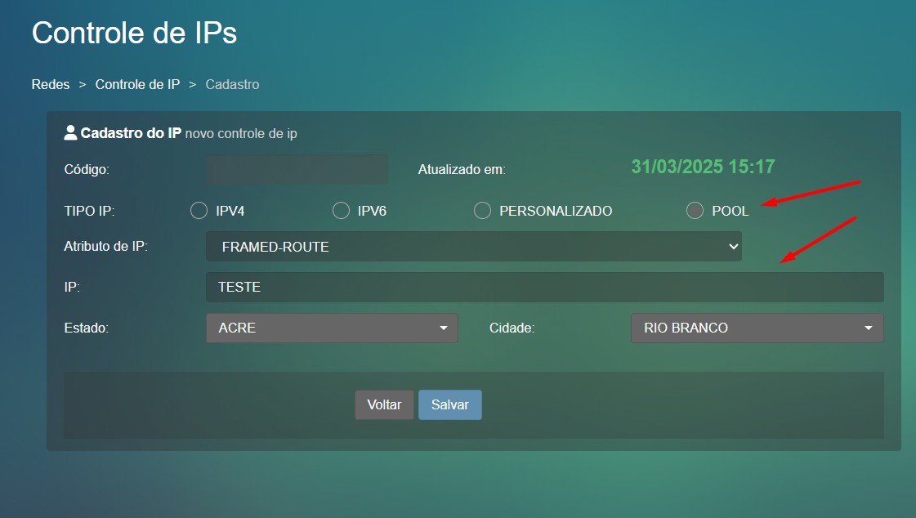Viewport: 916px width, 518px height.
Task: Click the empty Código input field
Action: coord(297,170)
